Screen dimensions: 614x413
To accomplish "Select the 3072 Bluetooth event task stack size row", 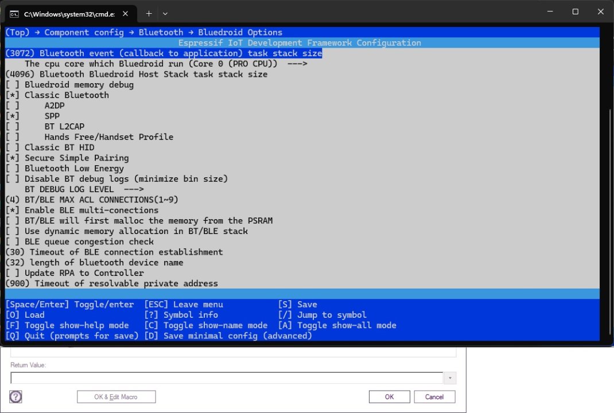I will click(164, 53).
